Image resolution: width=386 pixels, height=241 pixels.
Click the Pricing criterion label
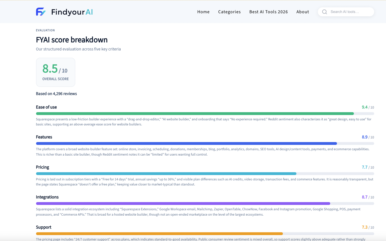[43, 167]
